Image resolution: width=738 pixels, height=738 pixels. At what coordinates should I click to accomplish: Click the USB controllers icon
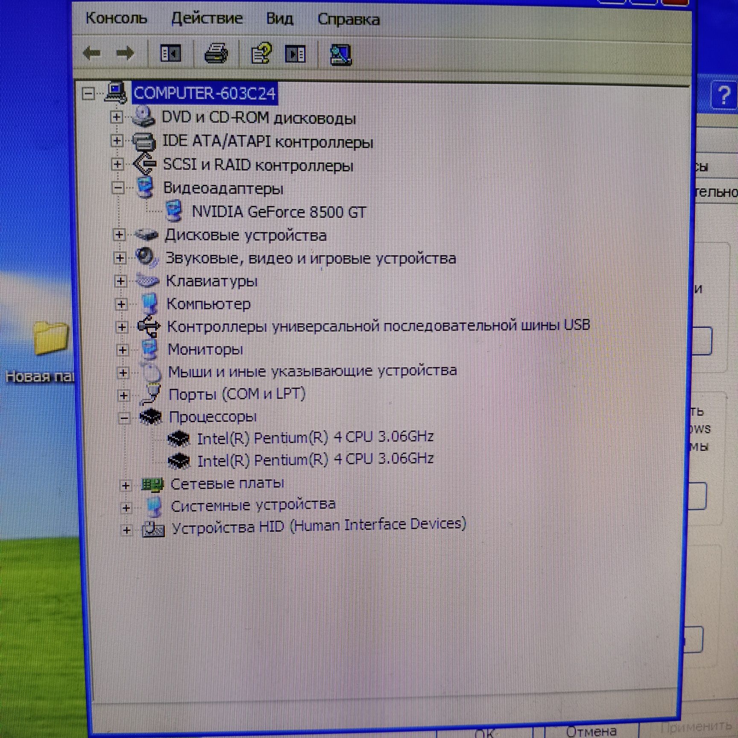149,326
